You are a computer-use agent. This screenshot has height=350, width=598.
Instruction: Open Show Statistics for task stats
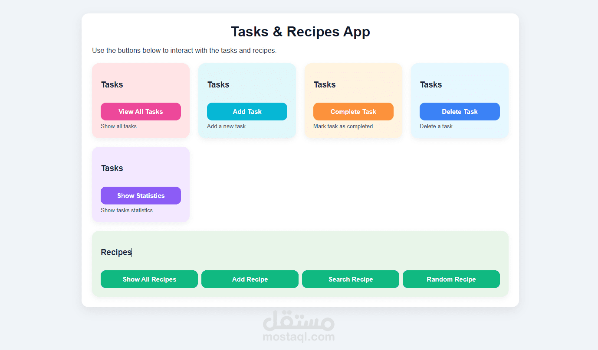click(141, 195)
